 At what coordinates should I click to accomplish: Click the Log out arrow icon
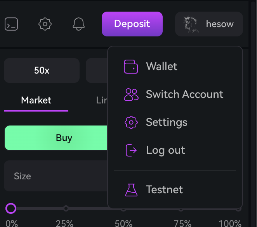(x=131, y=150)
